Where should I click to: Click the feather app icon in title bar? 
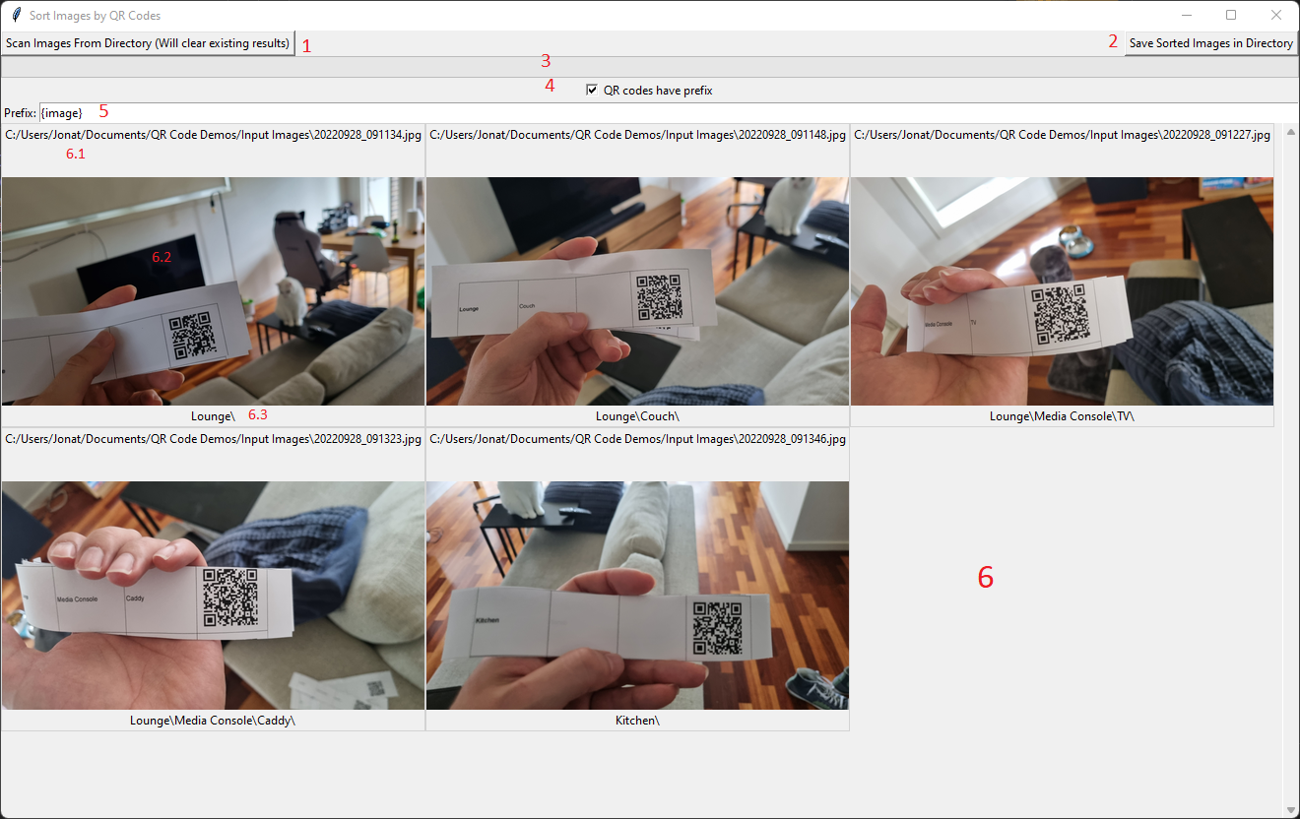click(16, 15)
